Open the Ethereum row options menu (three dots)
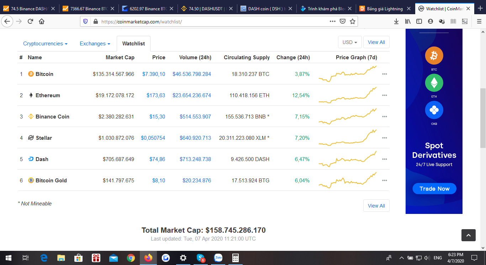The width and height of the screenshot is (486, 265). [384, 95]
